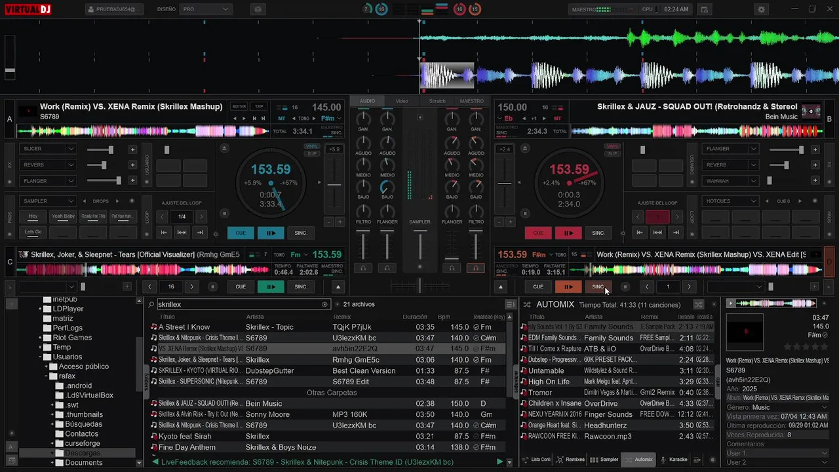Viewport: 839px width, 472px height.
Task: Open the SAMPLER pads dropdown
Action: coord(48,201)
